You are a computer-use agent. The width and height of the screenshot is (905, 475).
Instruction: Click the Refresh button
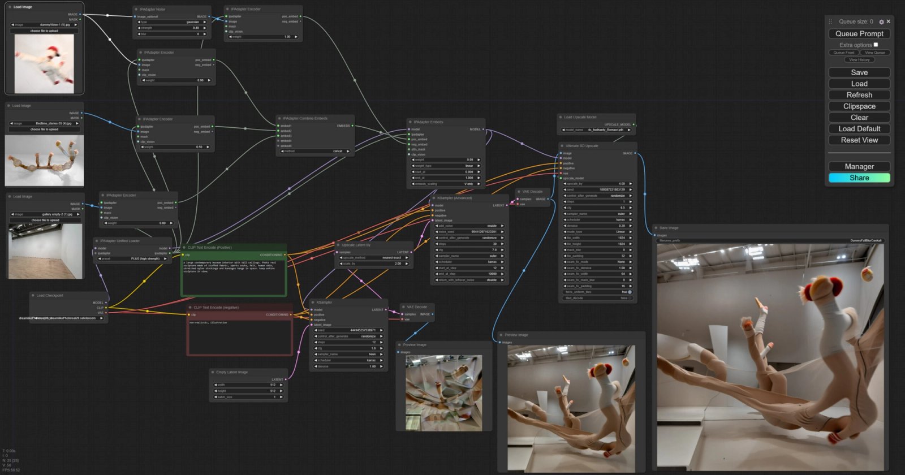tap(859, 95)
